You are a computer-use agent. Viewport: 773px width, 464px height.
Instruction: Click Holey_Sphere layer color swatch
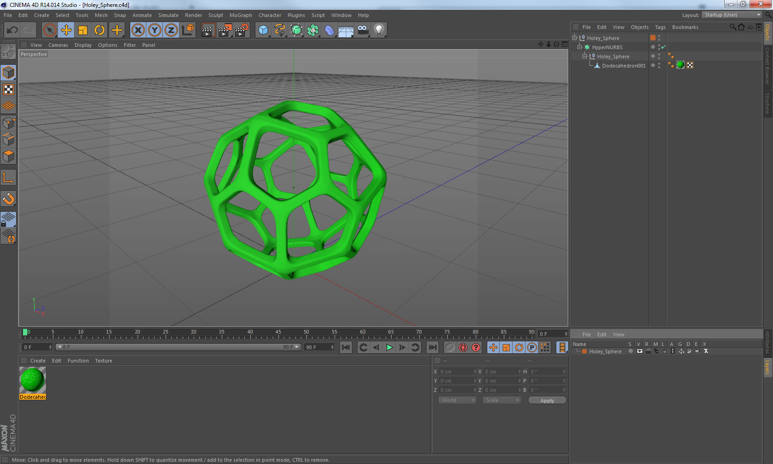click(584, 351)
